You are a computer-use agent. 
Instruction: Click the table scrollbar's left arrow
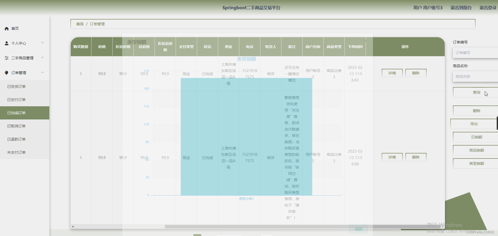point(73,227)
